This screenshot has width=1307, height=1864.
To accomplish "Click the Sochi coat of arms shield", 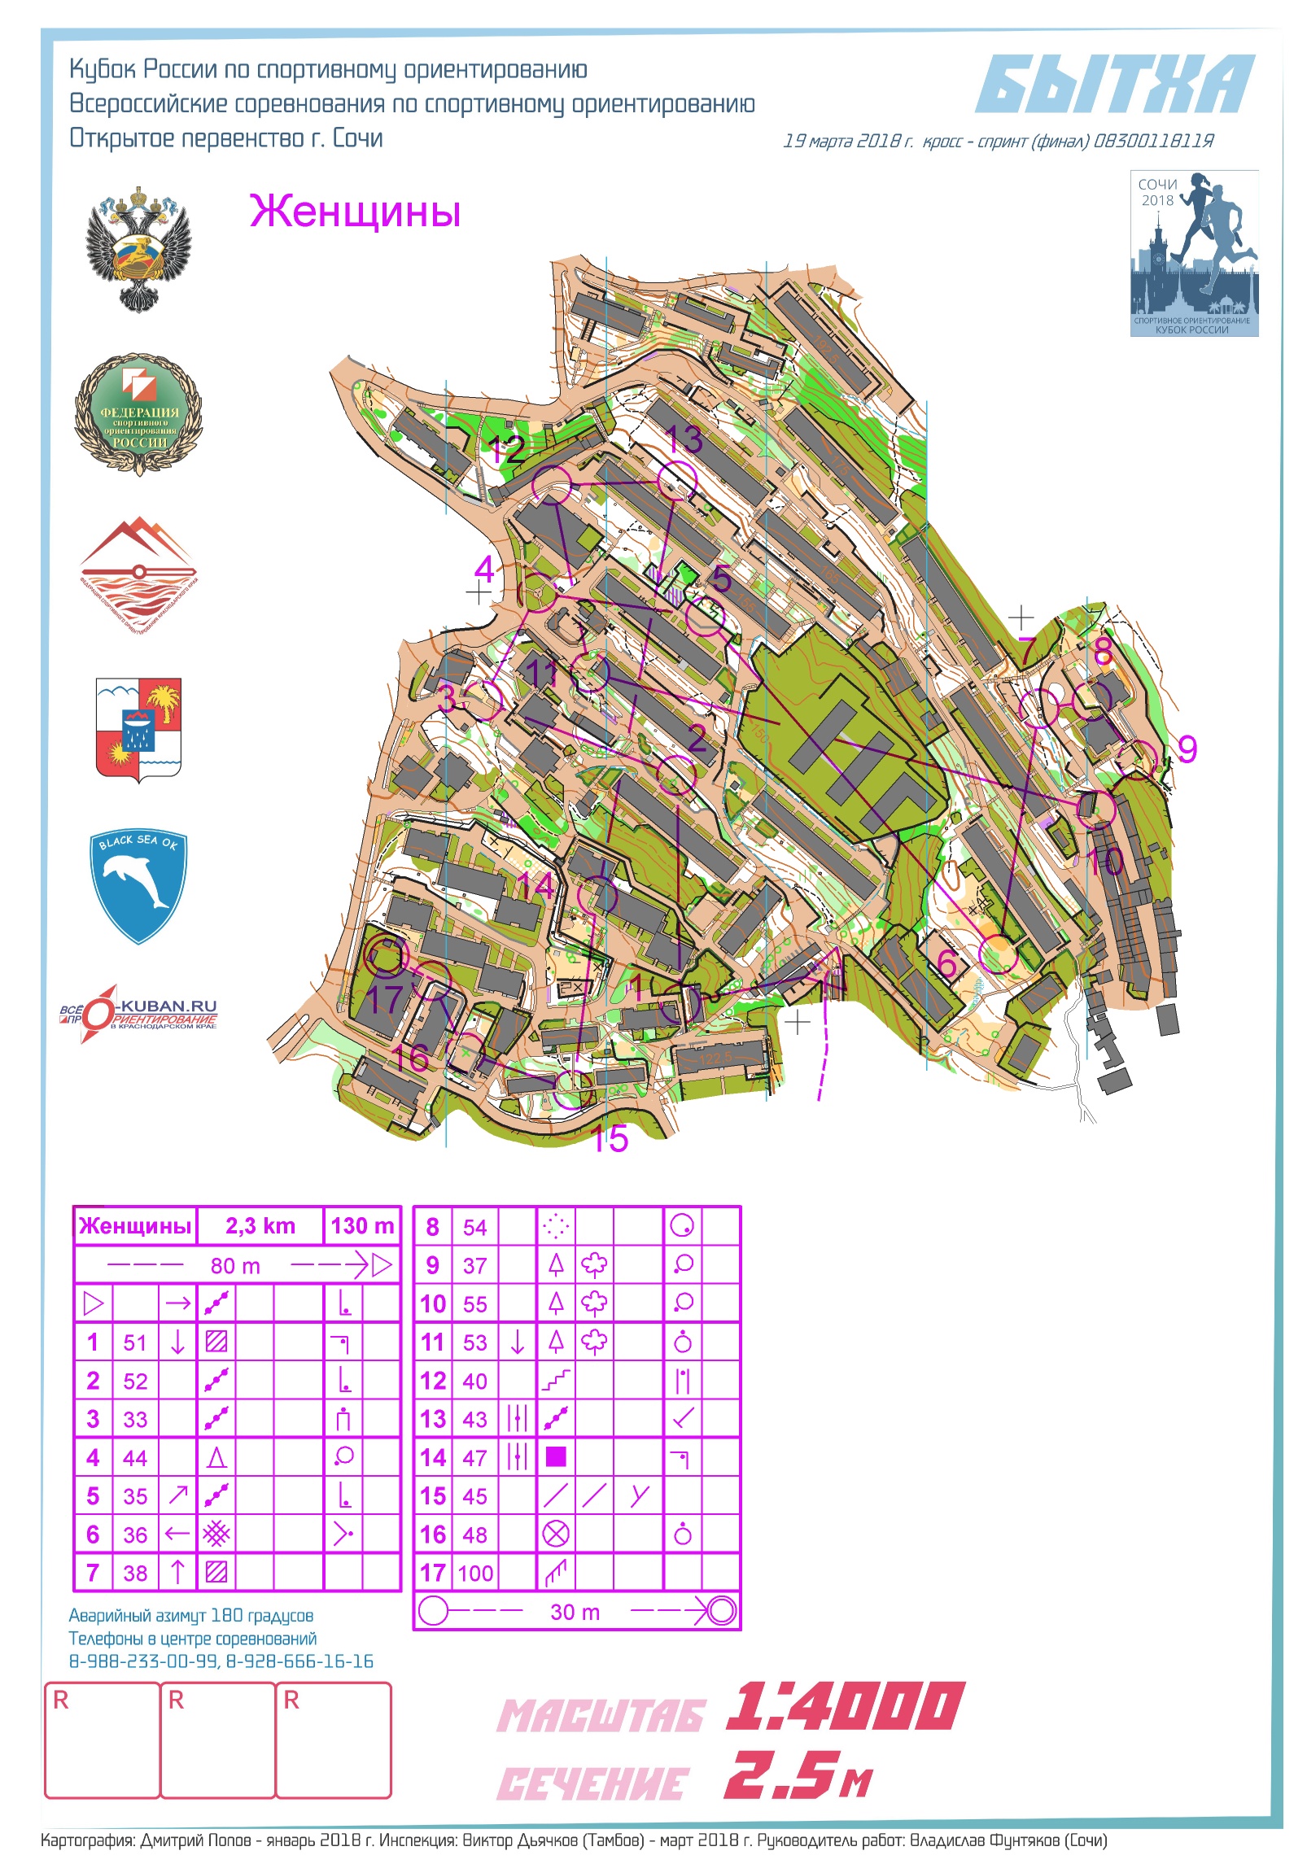I will (x=138, y=730).
